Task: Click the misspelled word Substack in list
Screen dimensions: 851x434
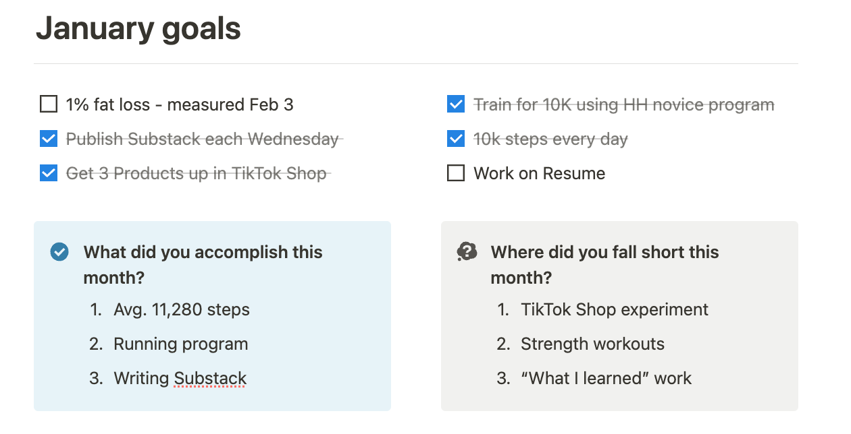Action: click(x=210, y=378)
